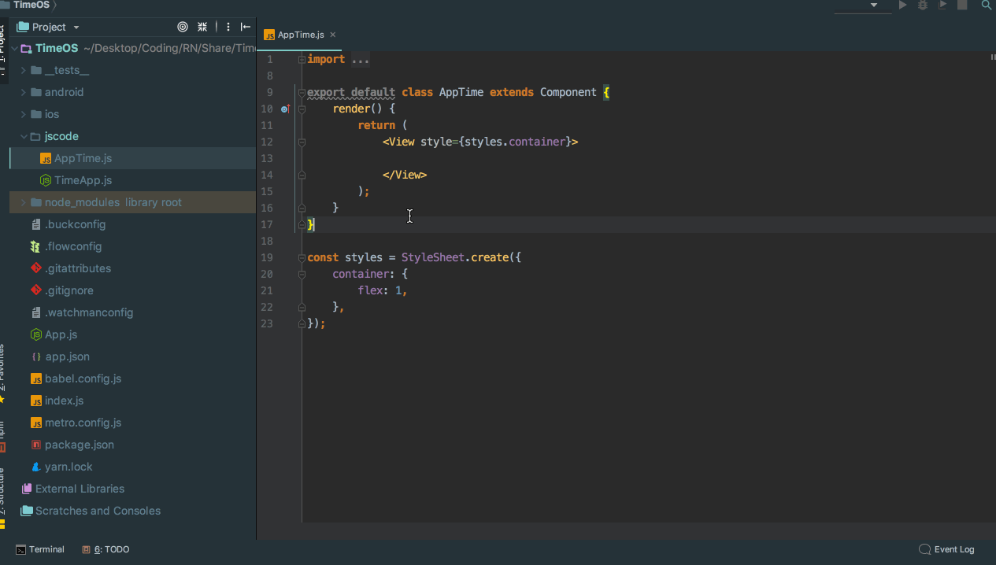996x565 pixels.
Task: Open the Terminal tool window
Action: coord(40,549)
